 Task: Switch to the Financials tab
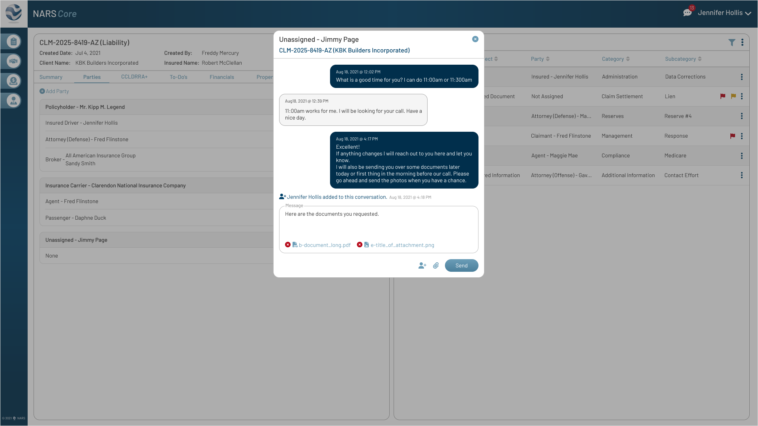(x=222, y=77)
